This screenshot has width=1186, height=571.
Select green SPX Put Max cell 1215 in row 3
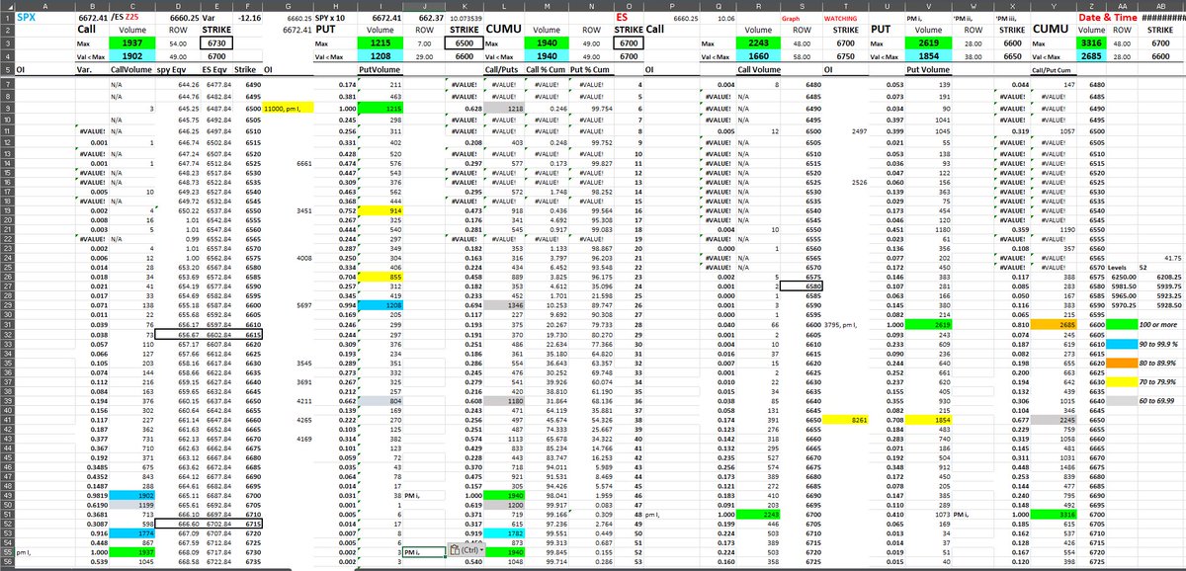380,44
